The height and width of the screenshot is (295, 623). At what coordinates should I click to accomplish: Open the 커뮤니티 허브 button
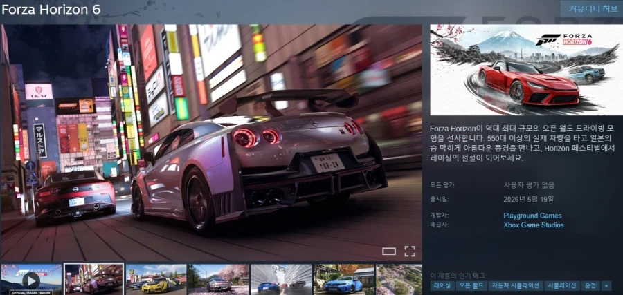(x=588, y=10)
